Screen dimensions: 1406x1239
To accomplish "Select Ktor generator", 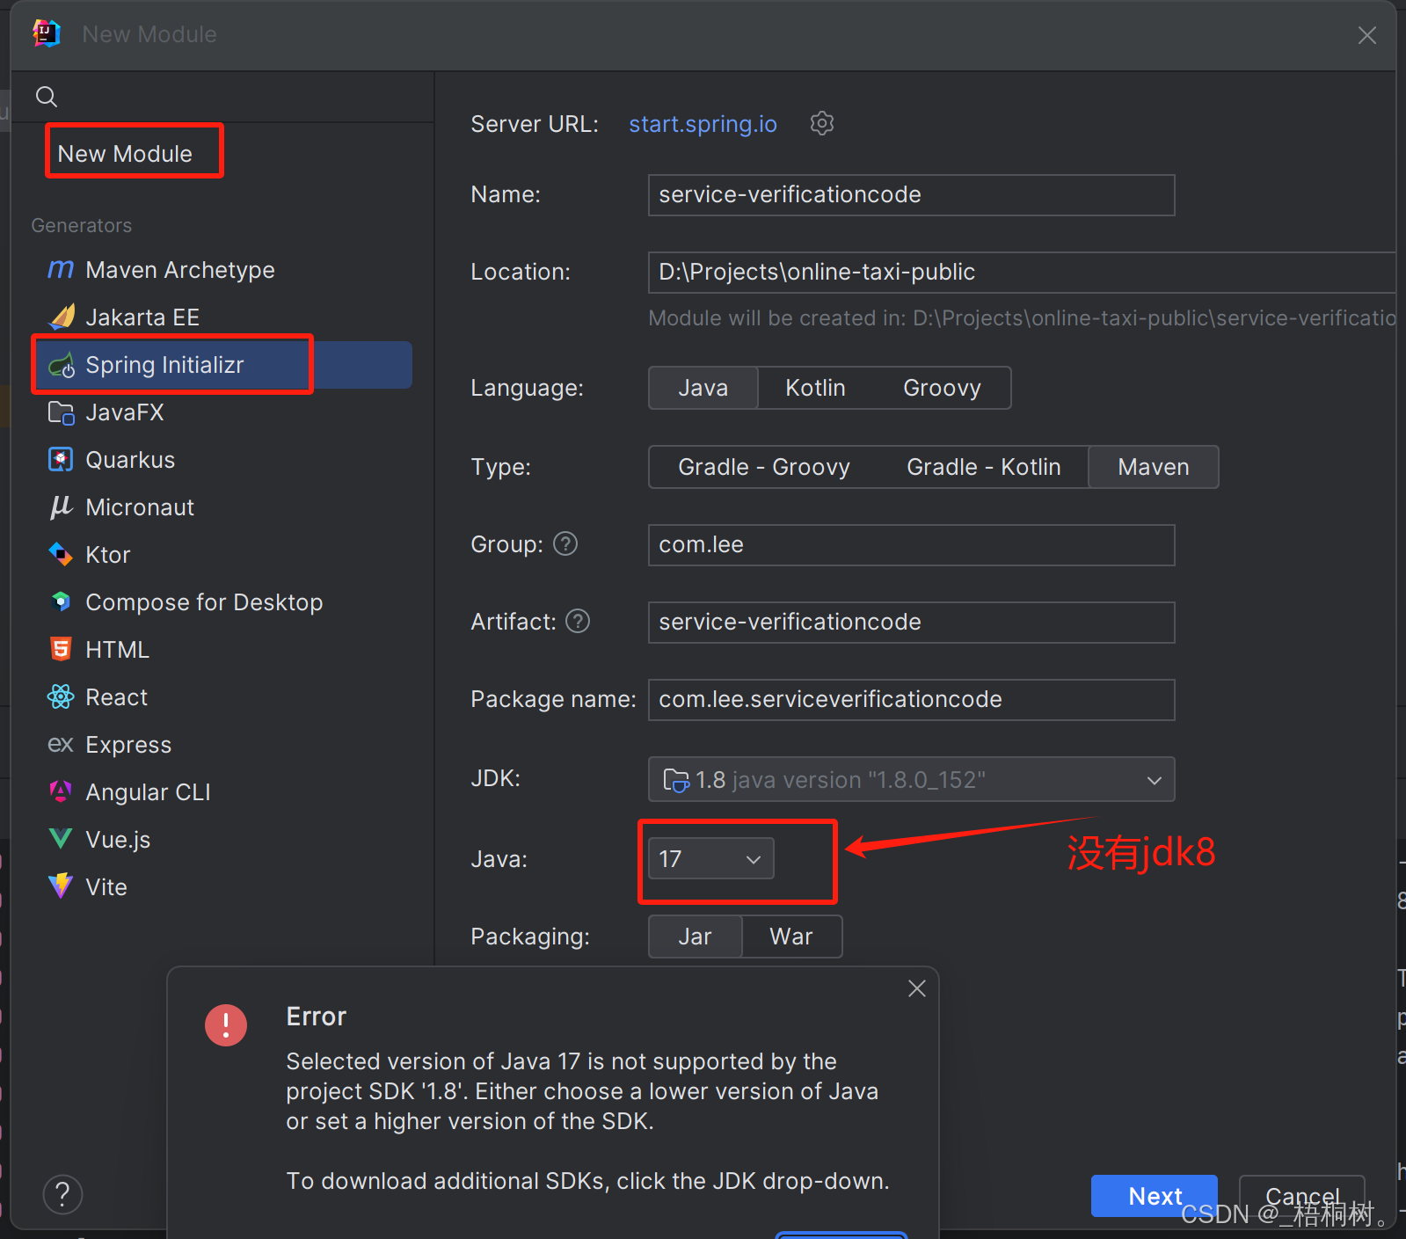I will [x=222, y=555].
